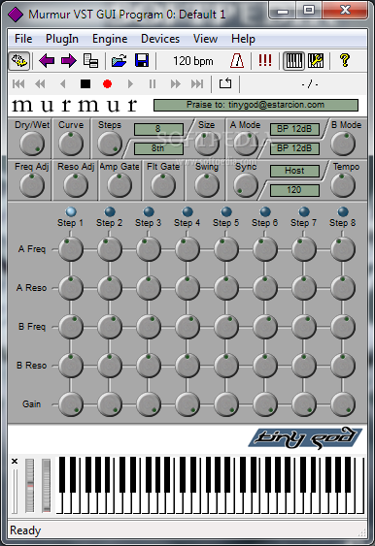The image size is (375, 546).
Task: Click the modulation wheel beside the keyboard
Action: pos(46,486)
